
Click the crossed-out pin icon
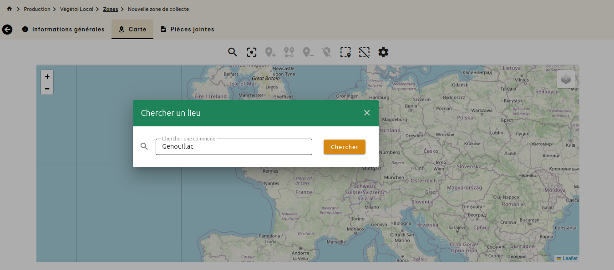click(326, 52)
